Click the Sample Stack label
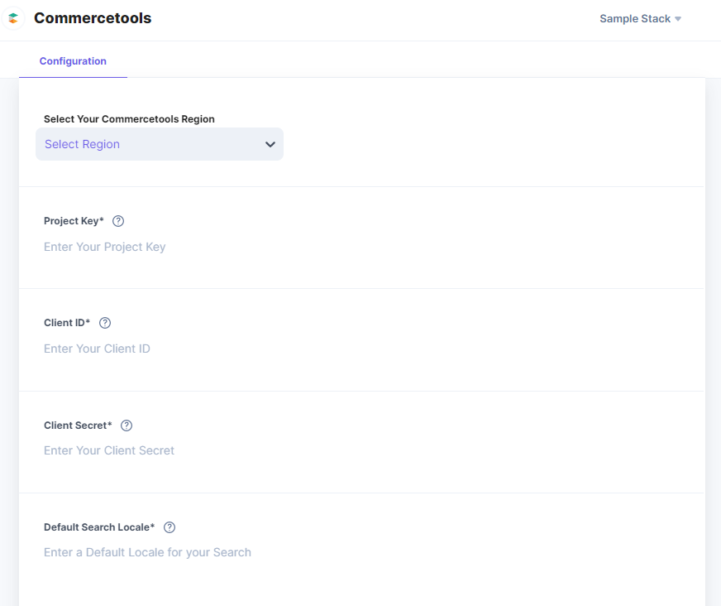Screen dimensions: 721x606 (634, 18)
